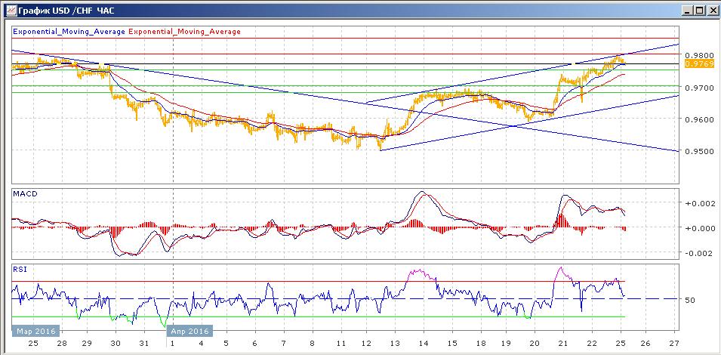Click the RSI 50 level axis label
721x355 pixels.
[690, 300]
